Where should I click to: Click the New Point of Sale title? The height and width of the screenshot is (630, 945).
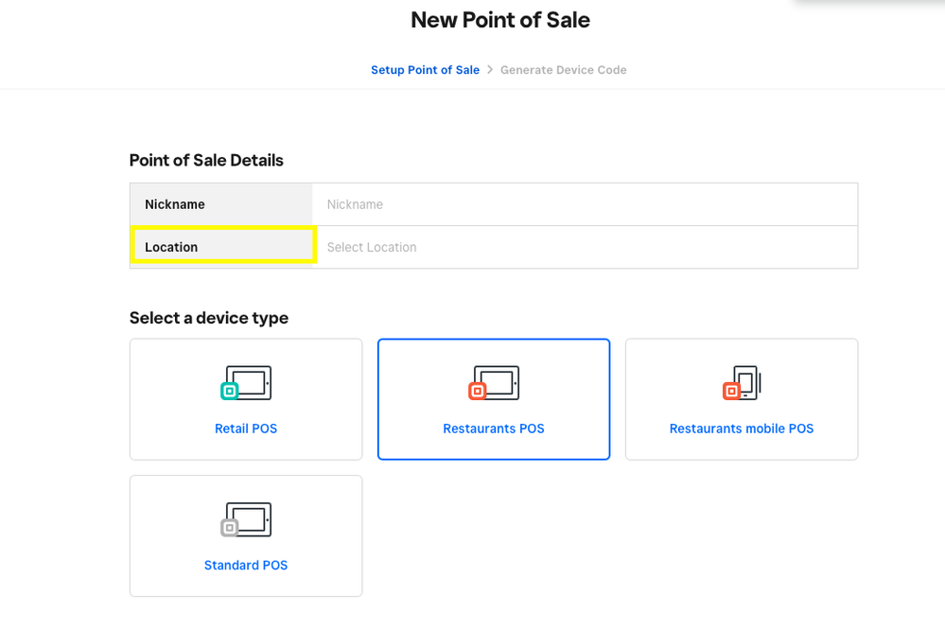coord(500,20)
